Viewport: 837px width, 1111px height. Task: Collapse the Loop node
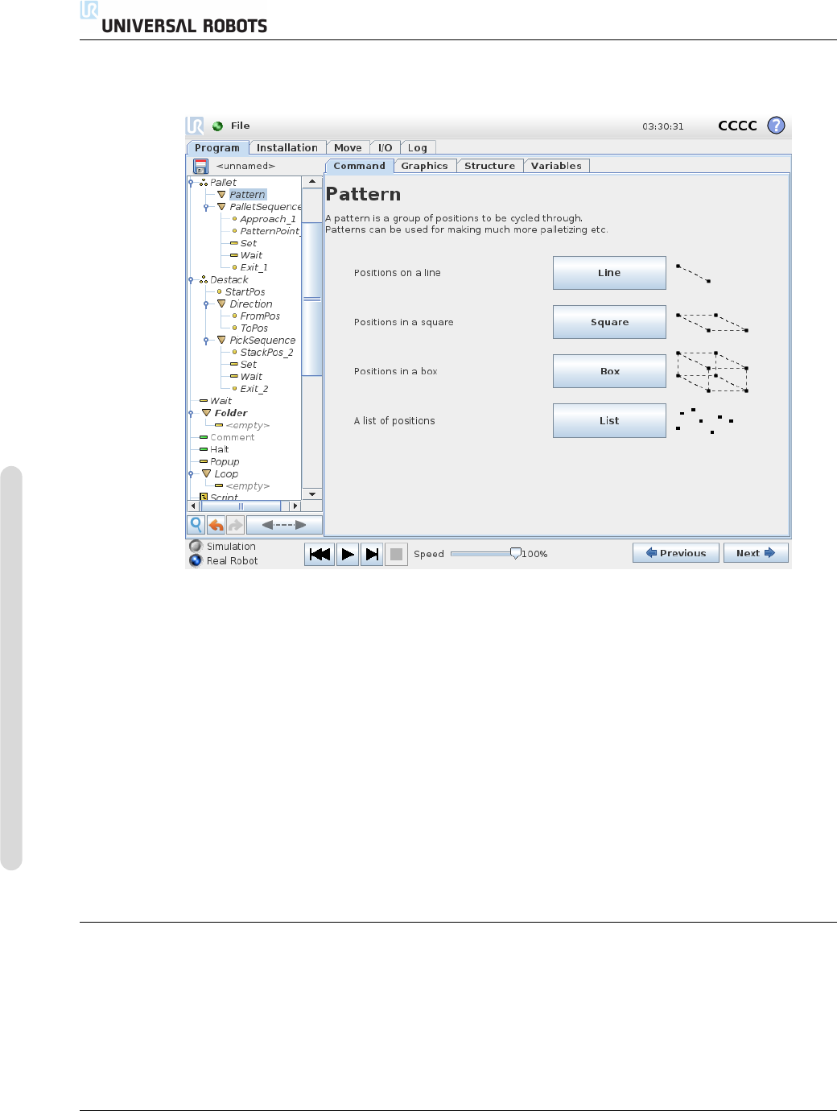coord(191,474)
